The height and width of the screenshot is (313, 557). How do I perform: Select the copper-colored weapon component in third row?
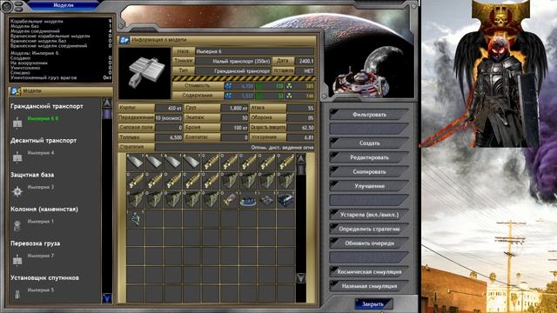229,200
